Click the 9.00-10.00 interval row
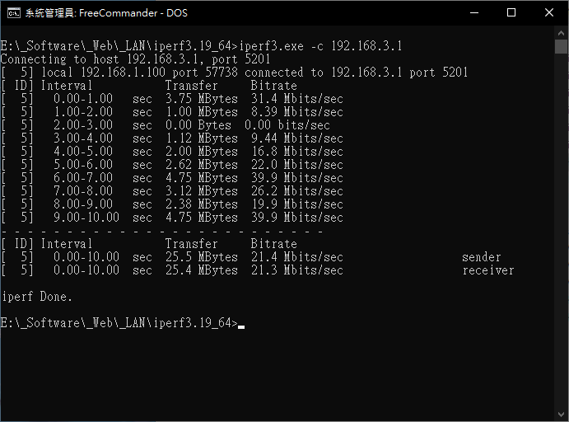569x422 pixels. 172,218
